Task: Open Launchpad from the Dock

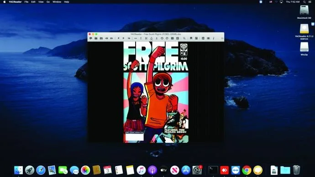Action: pyautogui.click(x=30, y=170)
